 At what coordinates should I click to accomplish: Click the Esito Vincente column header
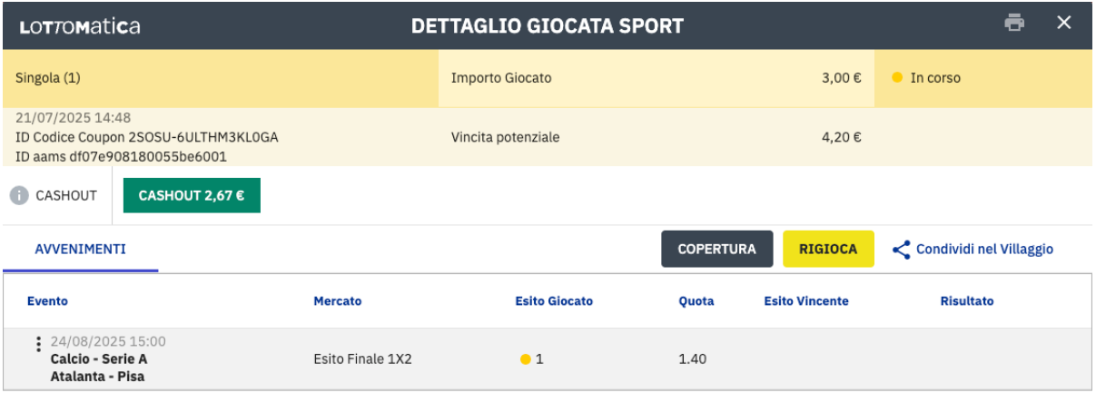[806, 301]
